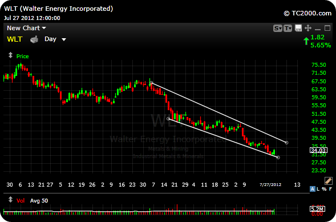Toggle the A arithmetic scale button
The height and width of the screenshot is (222, 336).
[313, 189]
